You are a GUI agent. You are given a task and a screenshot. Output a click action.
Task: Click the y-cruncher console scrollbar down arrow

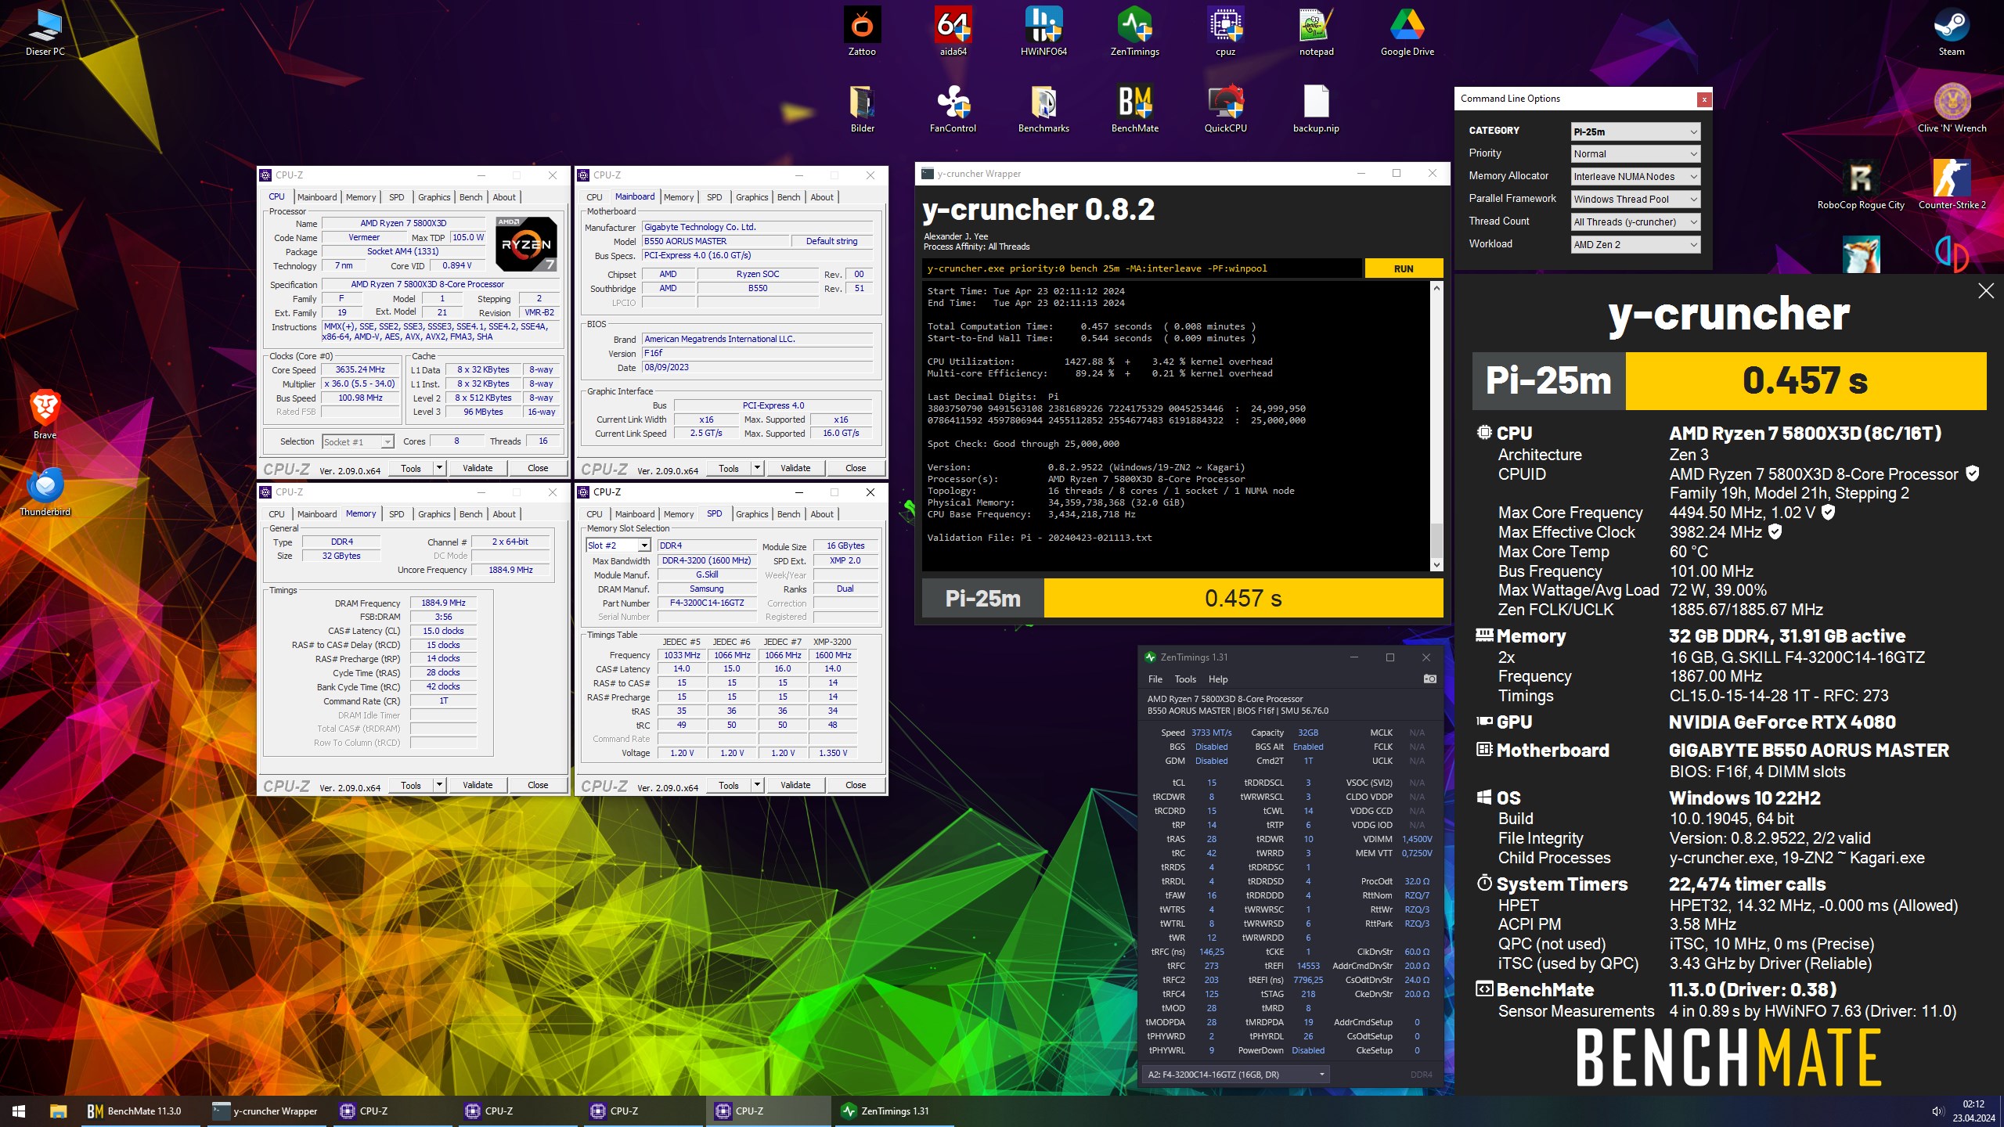tap(1436, 565)
